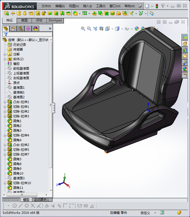Click the Extruded Boss/Base tool icon
The height and width of the screenshot is (217, 190).
7,14
